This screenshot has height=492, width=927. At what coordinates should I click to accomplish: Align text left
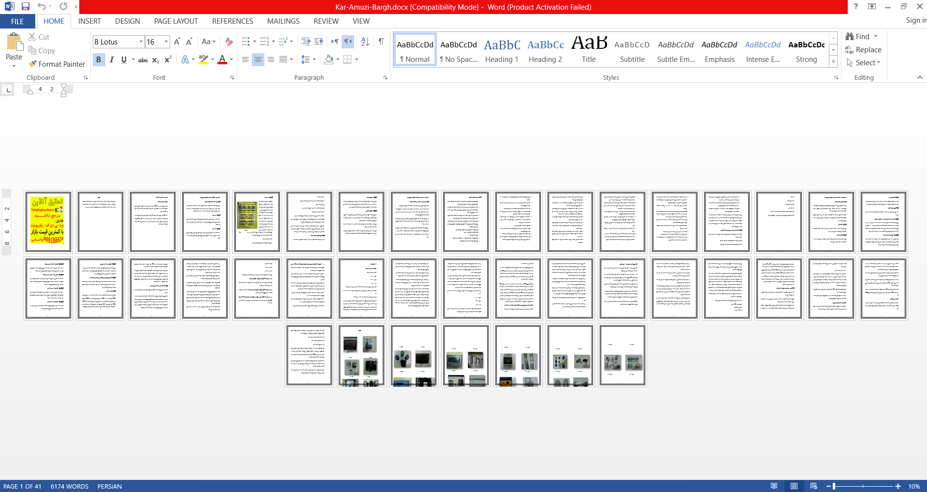click(246, 59)
